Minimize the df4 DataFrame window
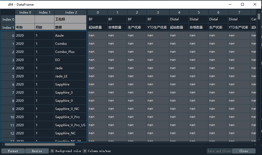The height and width of the screenshot is (155, 262). tap(230, 5)
